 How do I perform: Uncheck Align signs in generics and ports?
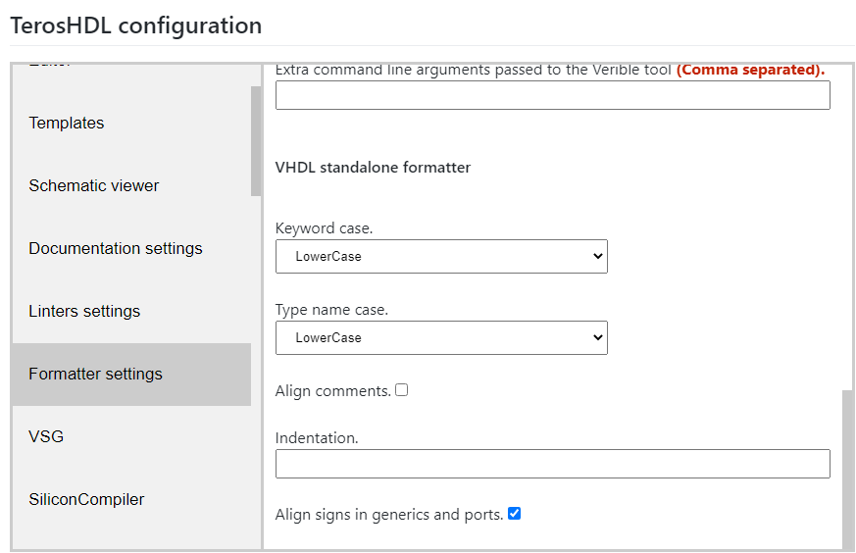(x=514, y=513)
